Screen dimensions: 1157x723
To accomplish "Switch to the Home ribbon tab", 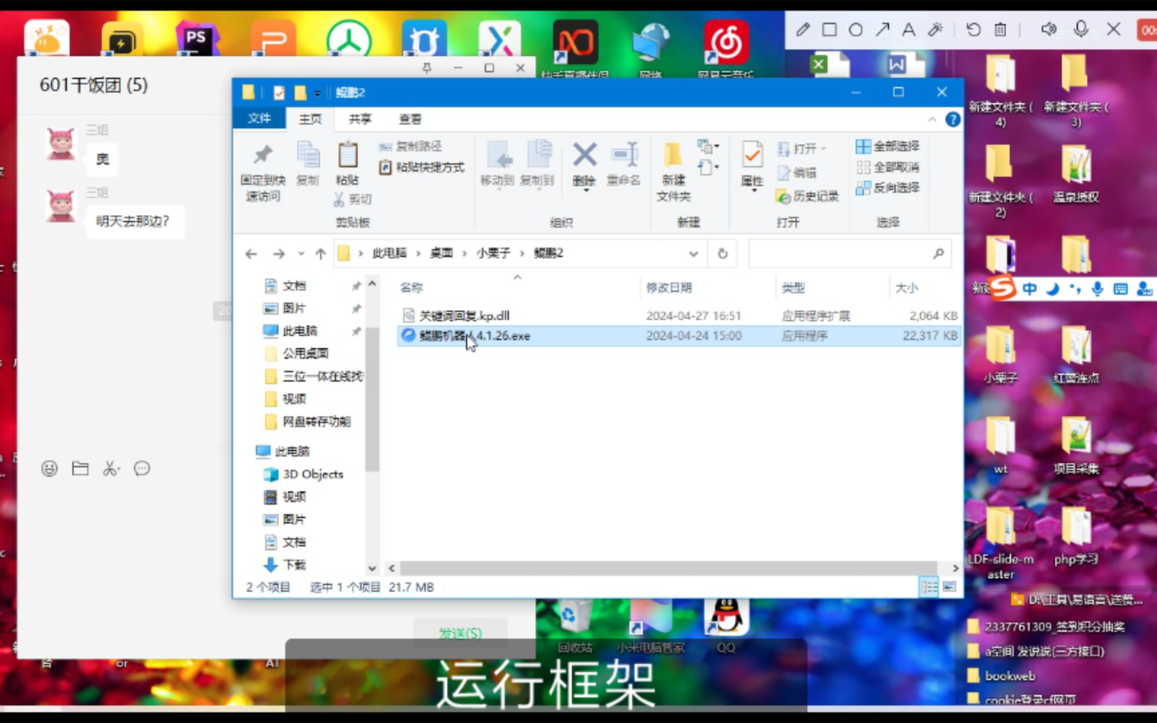I will 310,119.
